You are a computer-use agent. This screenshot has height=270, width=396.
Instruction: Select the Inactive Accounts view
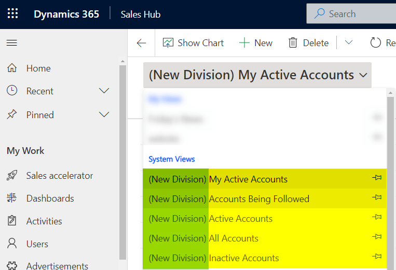pyautogui.click(x=243, y=258)
